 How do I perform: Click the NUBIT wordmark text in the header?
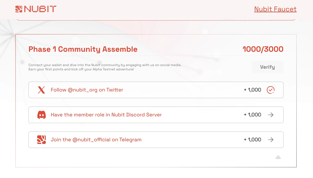[x=40, y=9]
